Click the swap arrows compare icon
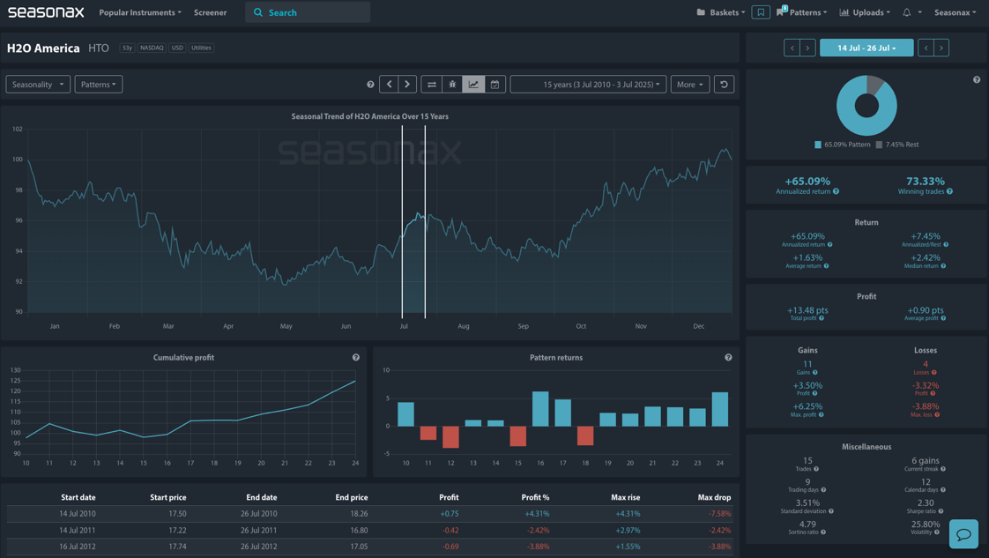Image resolution: width=989 pixels, height=558 pixels. tap(431, 85)
